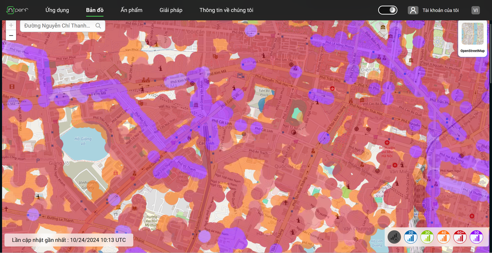
Task: Expand Thông tin về chúng tôi menu
Action: [x=226, y=10]
